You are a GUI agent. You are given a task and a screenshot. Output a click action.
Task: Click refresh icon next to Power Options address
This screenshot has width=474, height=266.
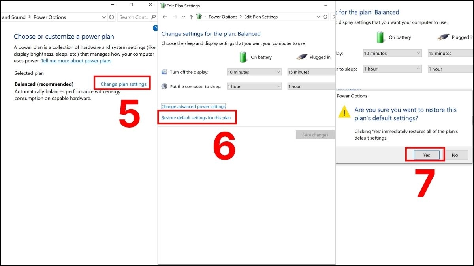click(x=111, y=17)
